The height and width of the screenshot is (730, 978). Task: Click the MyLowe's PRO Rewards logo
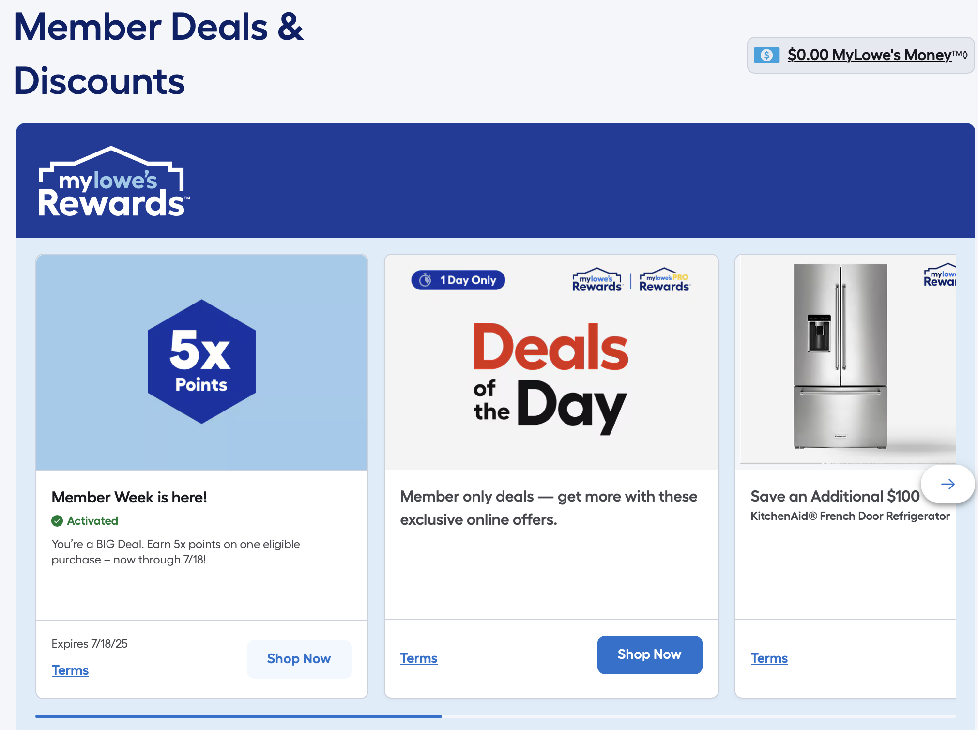coord(664,280)
